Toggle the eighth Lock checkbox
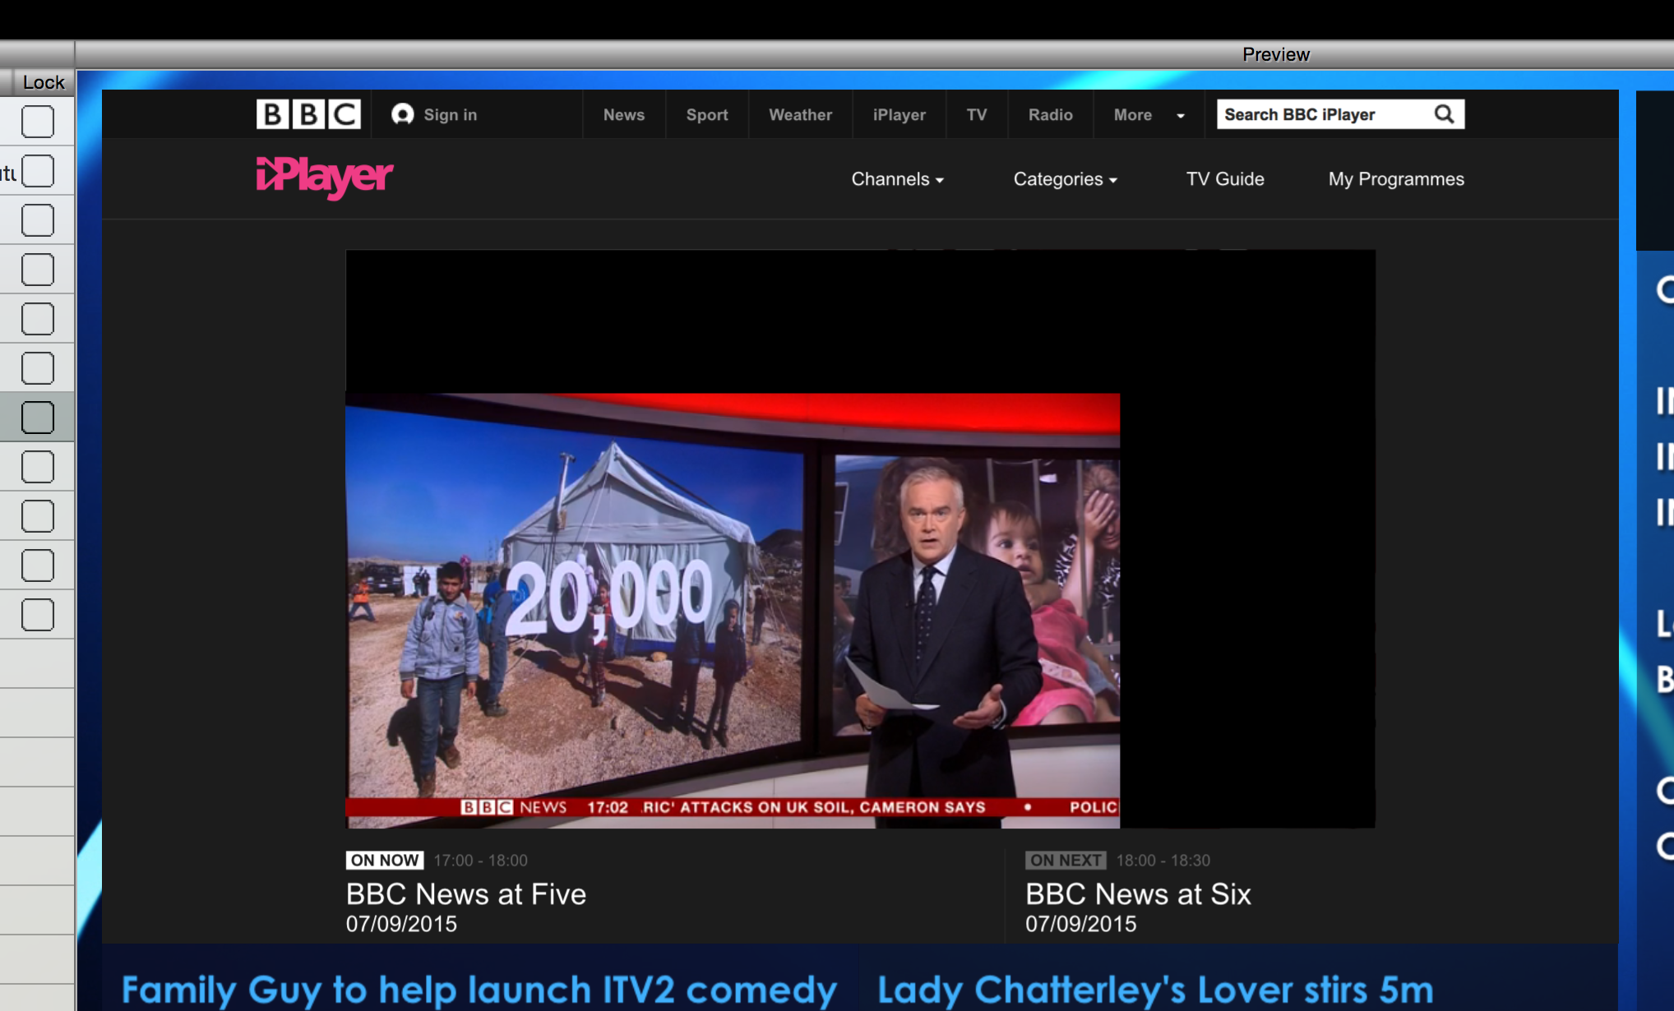This screenshot has width=1674, height=1011. (x=38, y=467)
